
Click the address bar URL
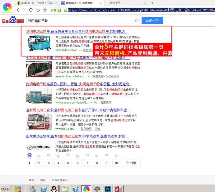[141, 10]
